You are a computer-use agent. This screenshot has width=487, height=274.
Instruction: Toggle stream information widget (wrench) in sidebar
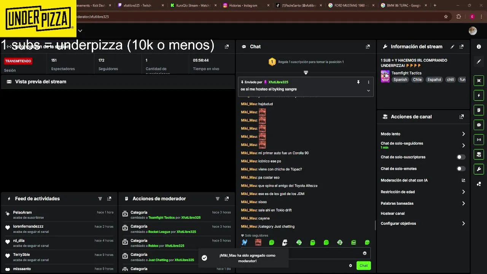(479, 169)
